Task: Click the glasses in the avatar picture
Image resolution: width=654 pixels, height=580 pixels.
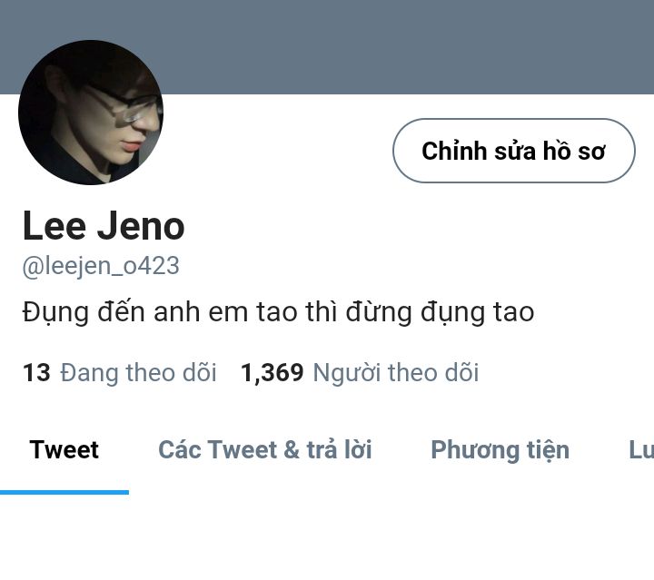Action: 123,104
